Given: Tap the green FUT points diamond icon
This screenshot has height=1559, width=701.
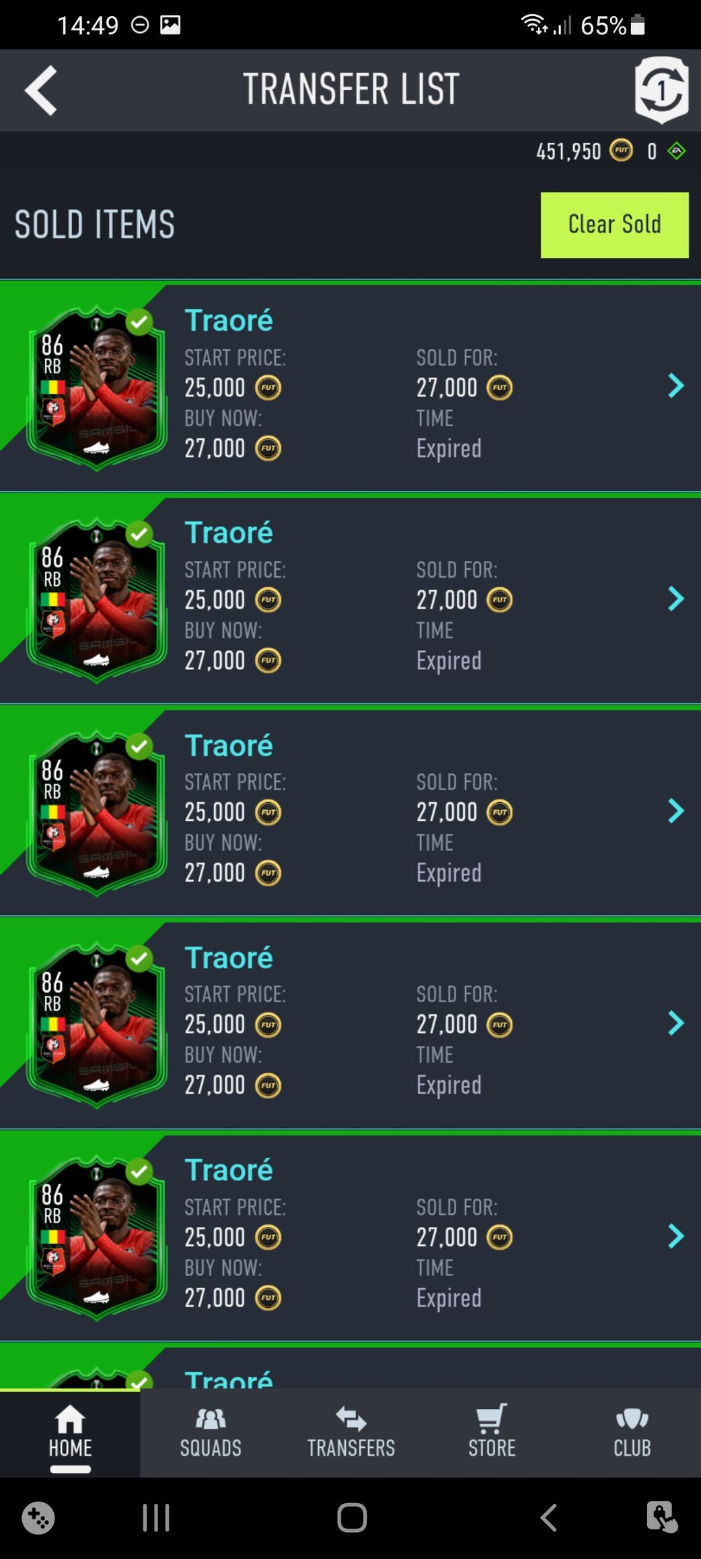Looking at the screenshot, I should pyautogui.click(x=676, y=151).
